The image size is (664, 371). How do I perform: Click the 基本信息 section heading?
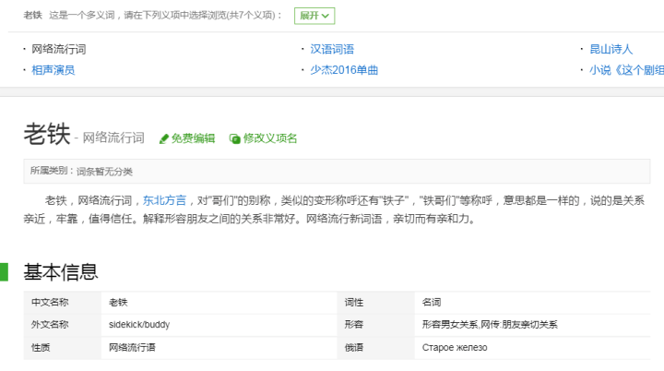(x=61, y=271)
